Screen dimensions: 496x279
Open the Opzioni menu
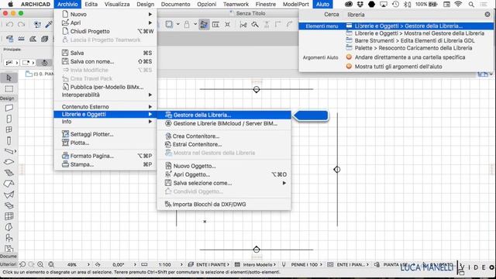207,4
